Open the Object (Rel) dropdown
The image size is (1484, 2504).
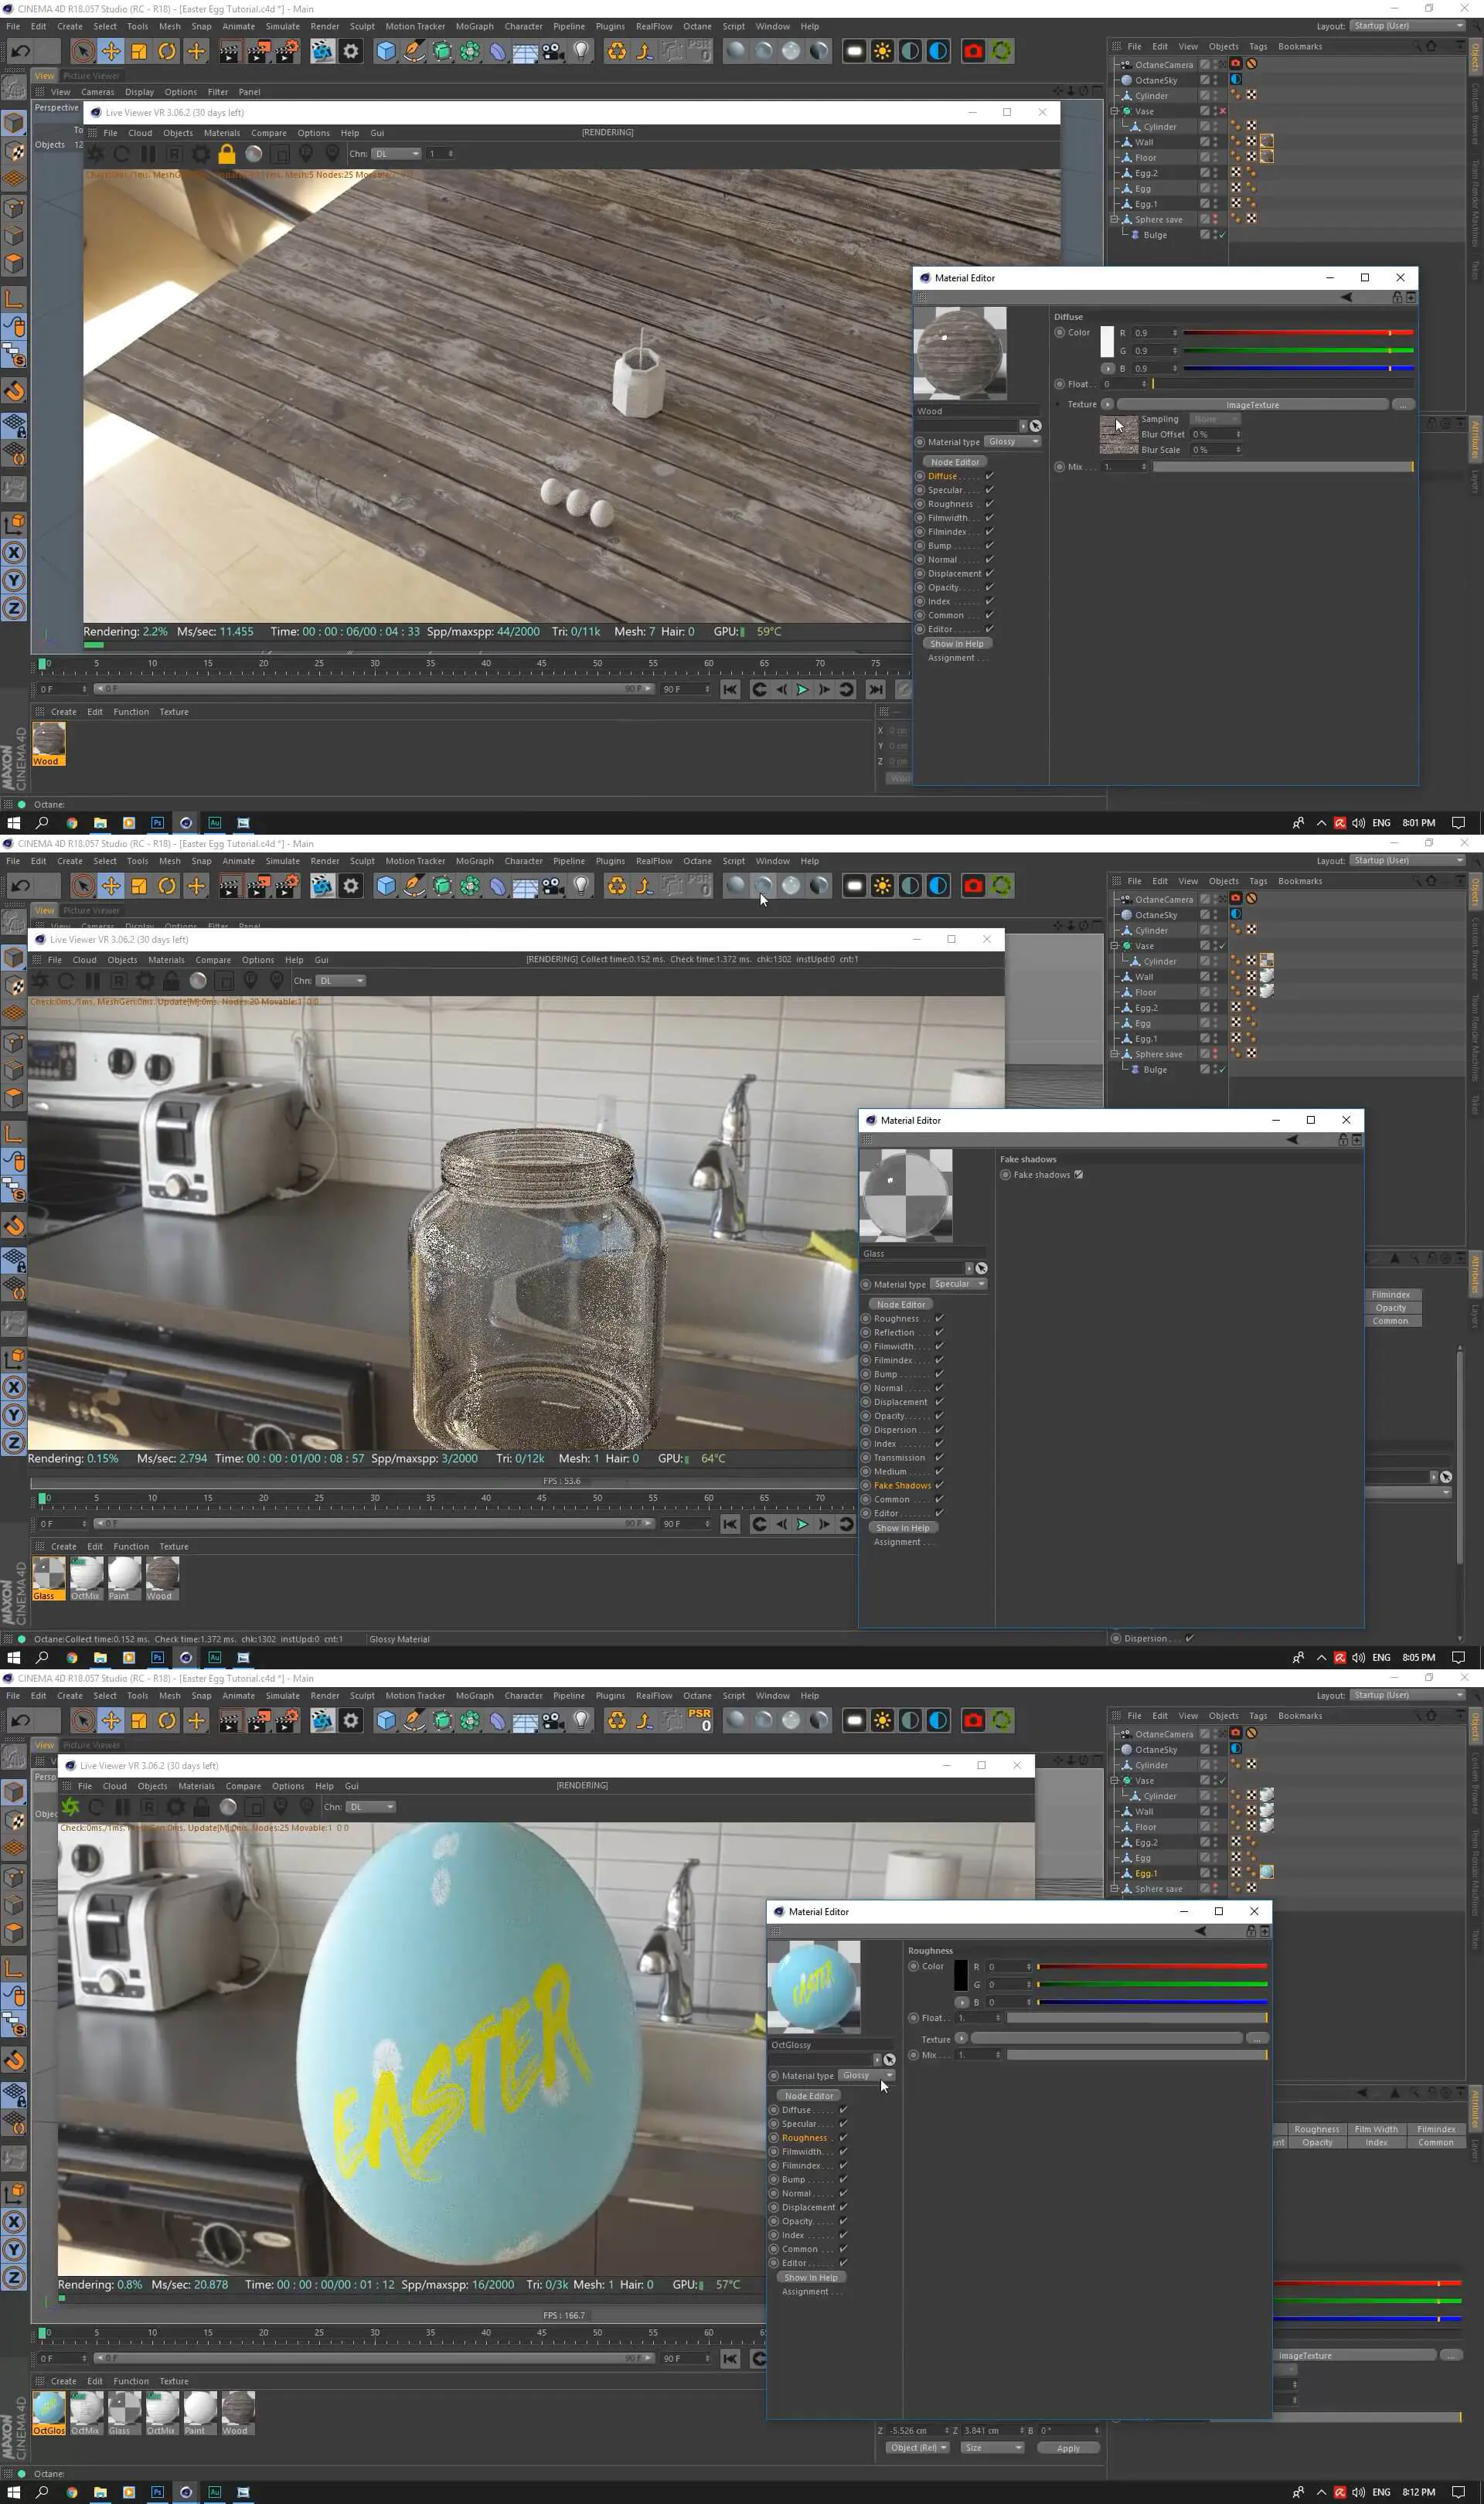pos(917,2449)
